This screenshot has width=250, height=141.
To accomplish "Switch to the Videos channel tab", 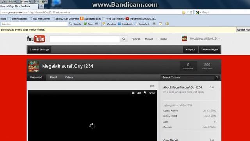I will [69, 78].
